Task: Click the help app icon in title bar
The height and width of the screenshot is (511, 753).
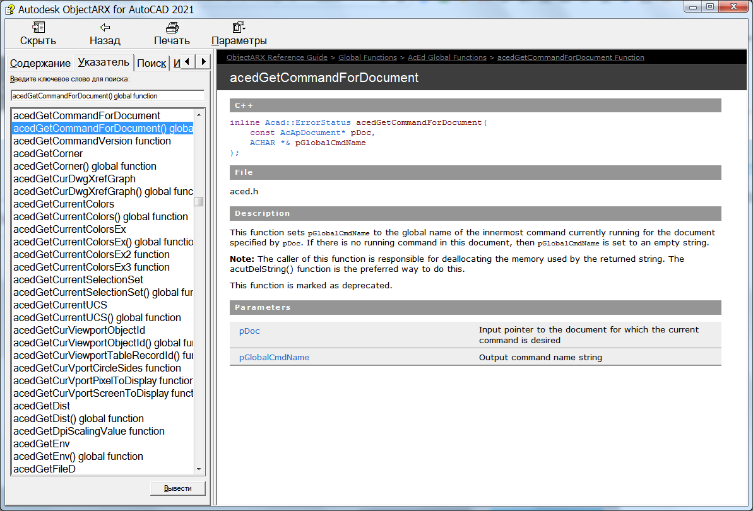Action: (9, 9)
